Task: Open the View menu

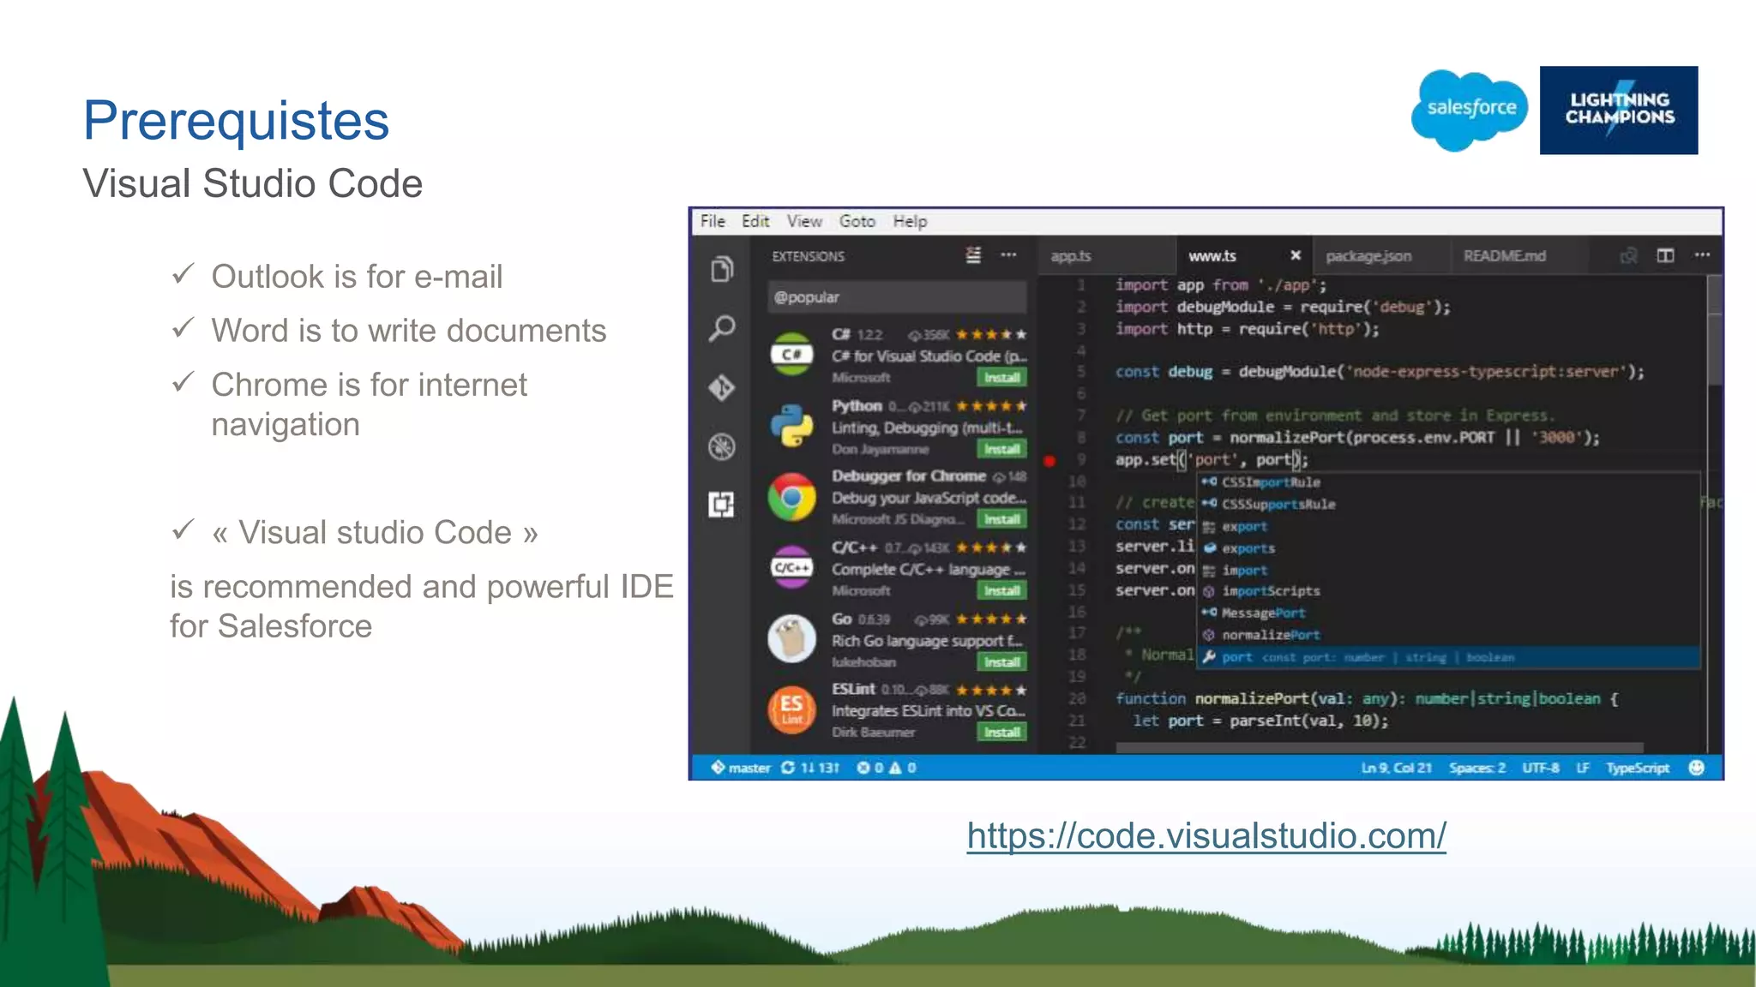Action: (x=804, y=222)
